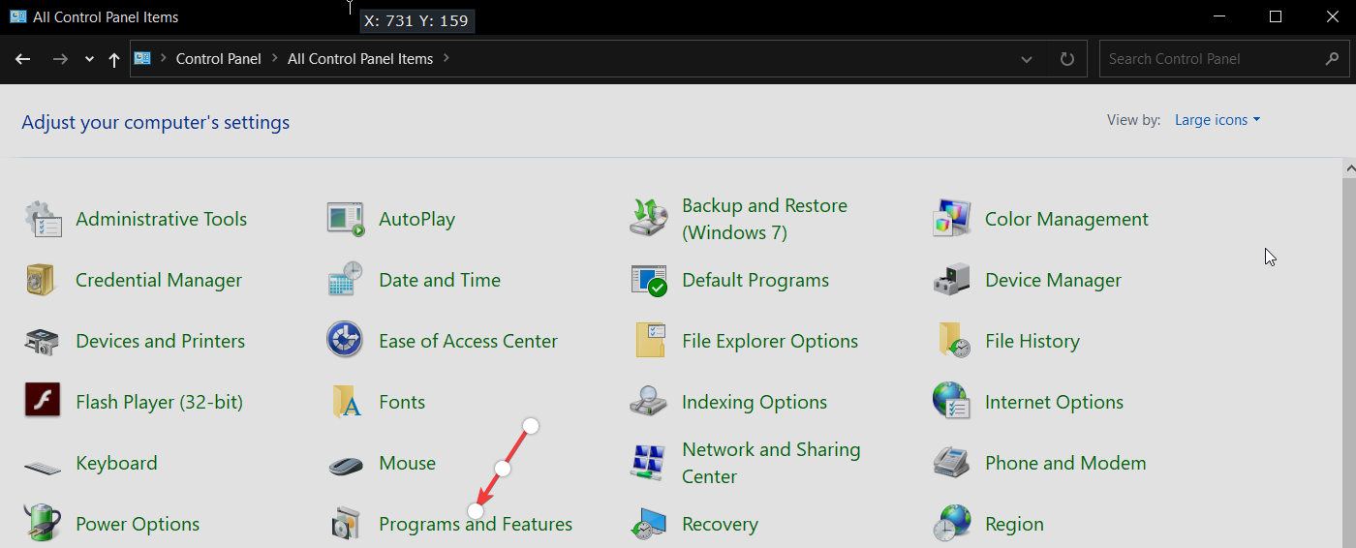1356x548 pixels.
Task: Expand the address bar history dropdown
Action: [x=1027, y=59]
